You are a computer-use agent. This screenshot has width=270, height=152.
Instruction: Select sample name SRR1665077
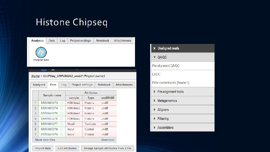tap(49, 124)
